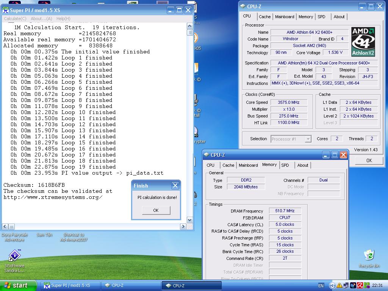Click the CAS# Latency value 5.0 clocks
388x291 pixels.
coord(285,224)
